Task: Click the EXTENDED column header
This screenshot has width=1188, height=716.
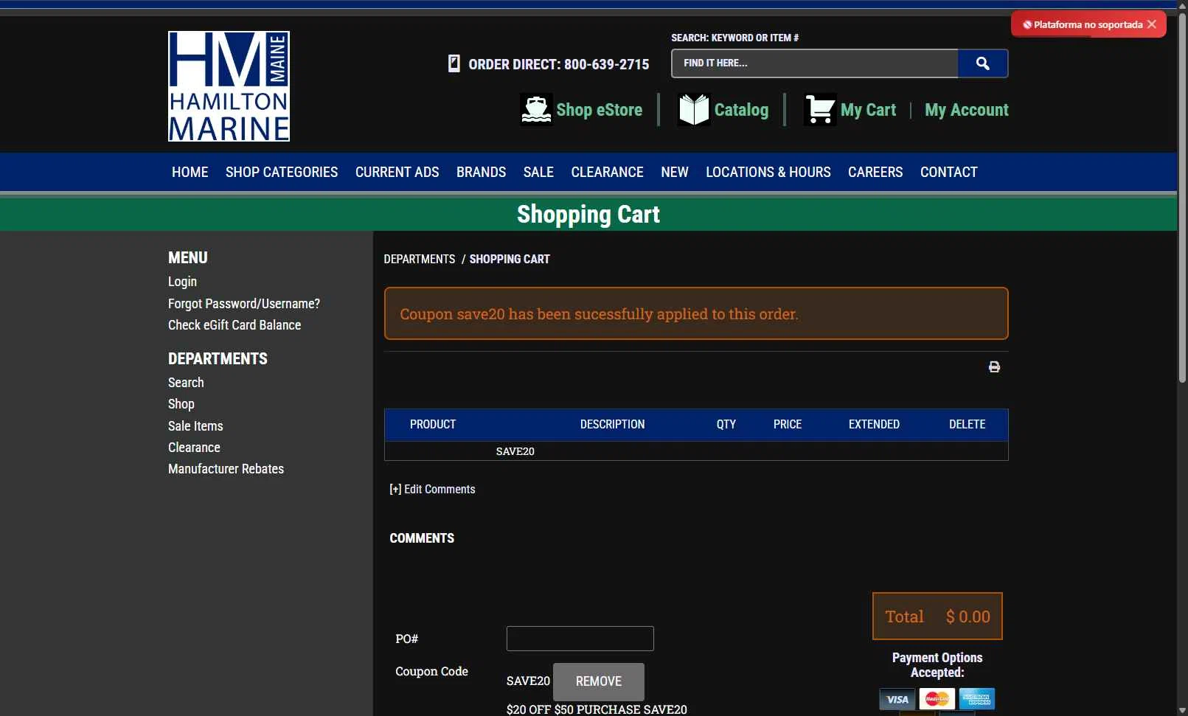Action: 874,424
